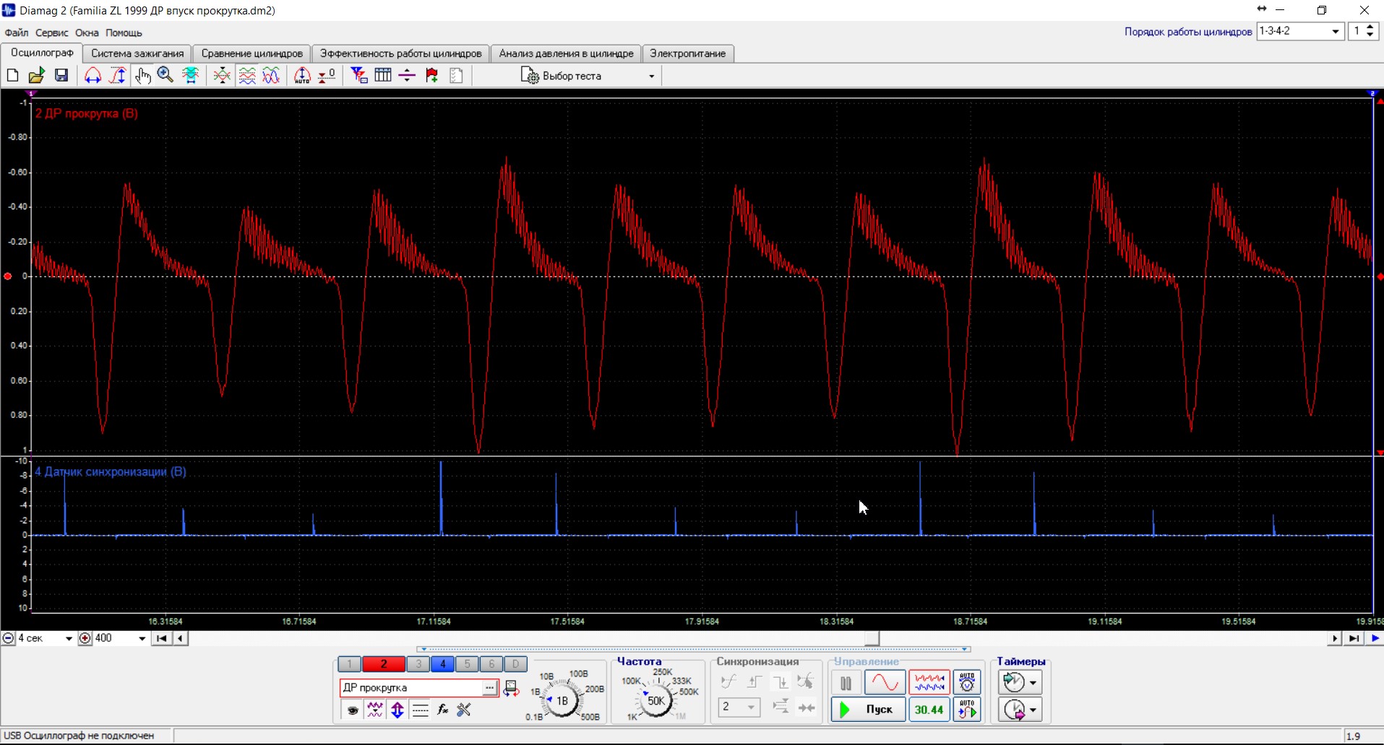Open the table grid icon
The image size is (1384, 745).
(383, 75)
